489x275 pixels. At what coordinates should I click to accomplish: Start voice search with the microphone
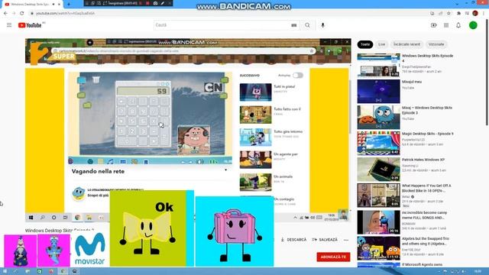(322, 25)
